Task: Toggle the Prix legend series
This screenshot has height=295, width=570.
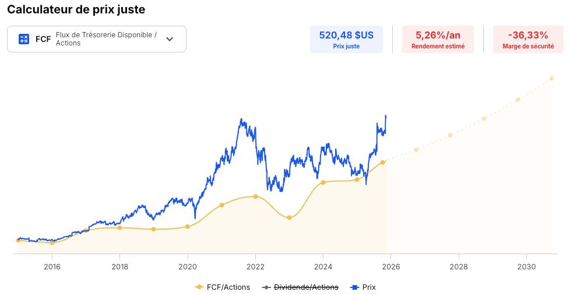Action: coord(363,287)
